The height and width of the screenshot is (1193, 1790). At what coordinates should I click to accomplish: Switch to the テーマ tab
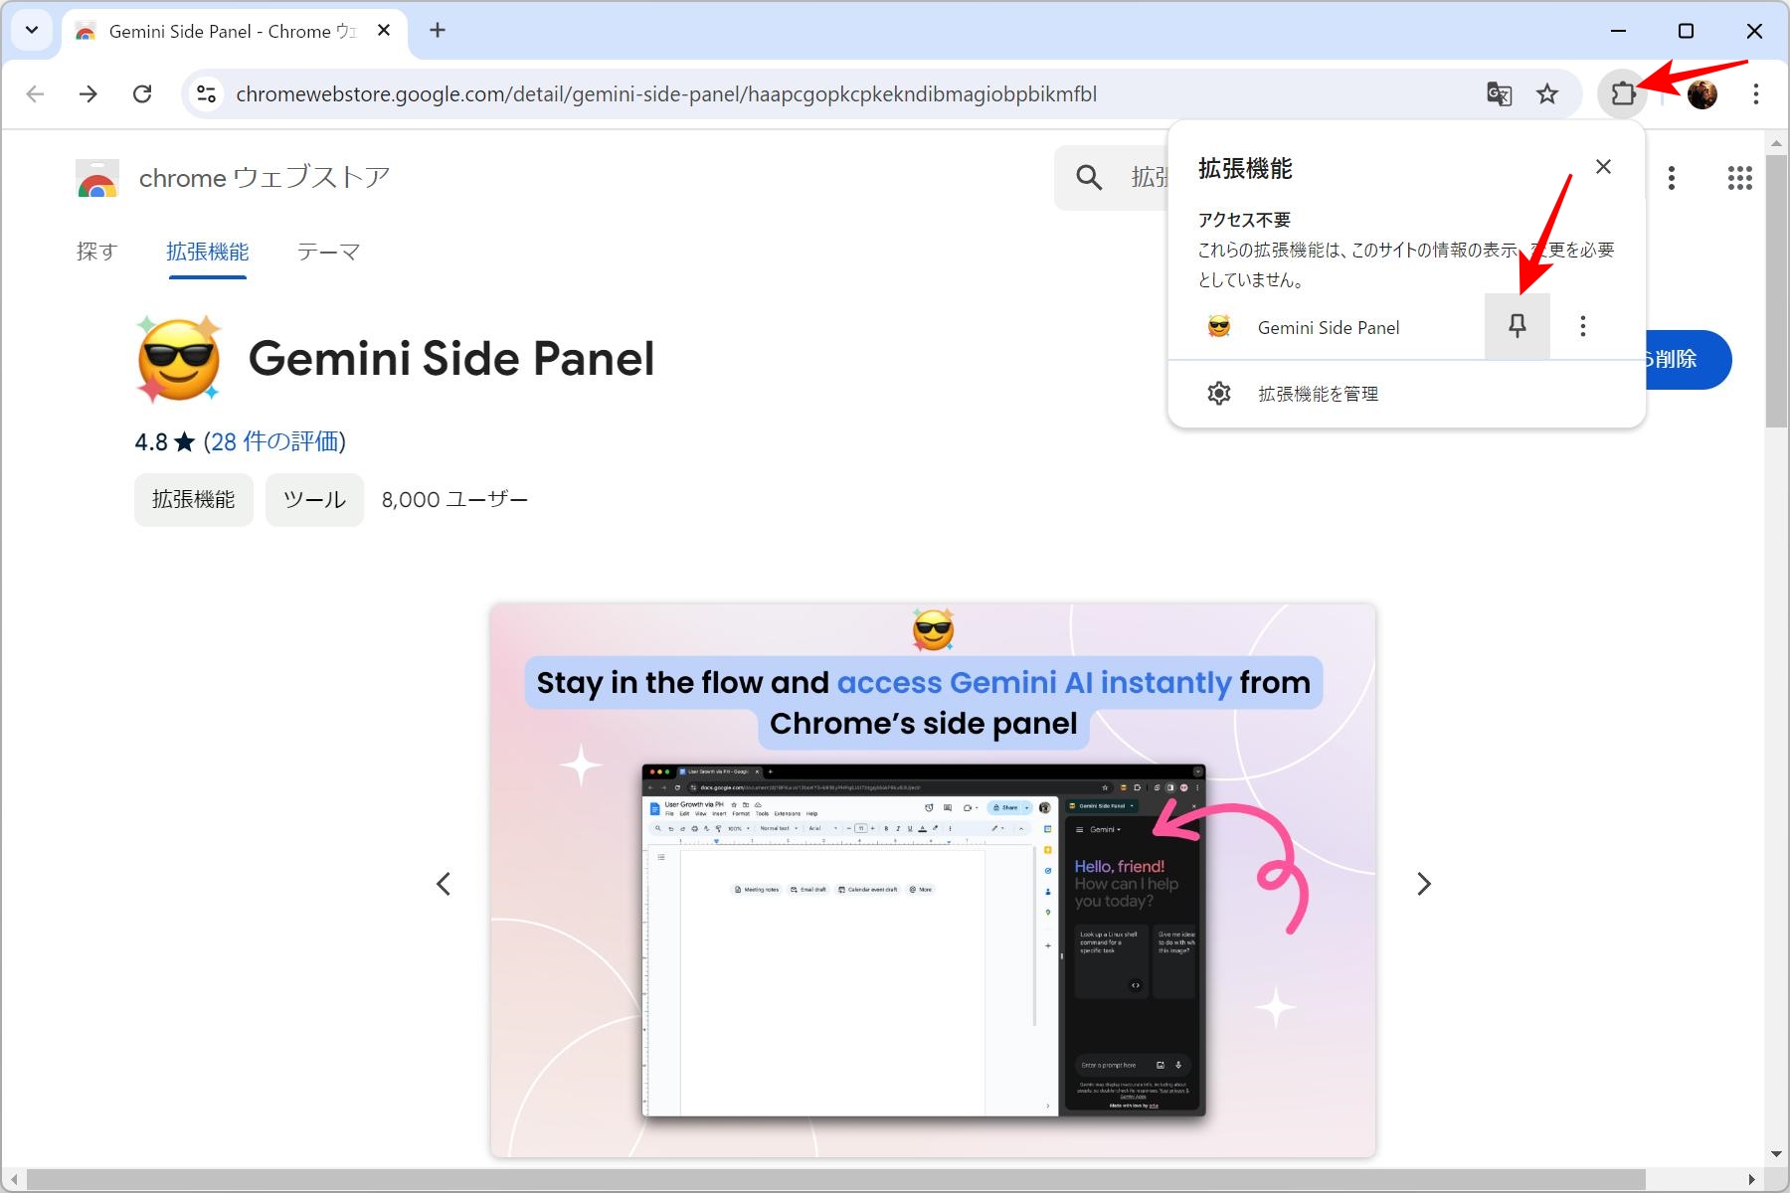pos(328,252)
